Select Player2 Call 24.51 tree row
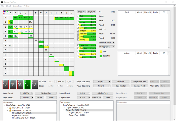The width and height of the screenshot is (176, 121). point(79,113)
